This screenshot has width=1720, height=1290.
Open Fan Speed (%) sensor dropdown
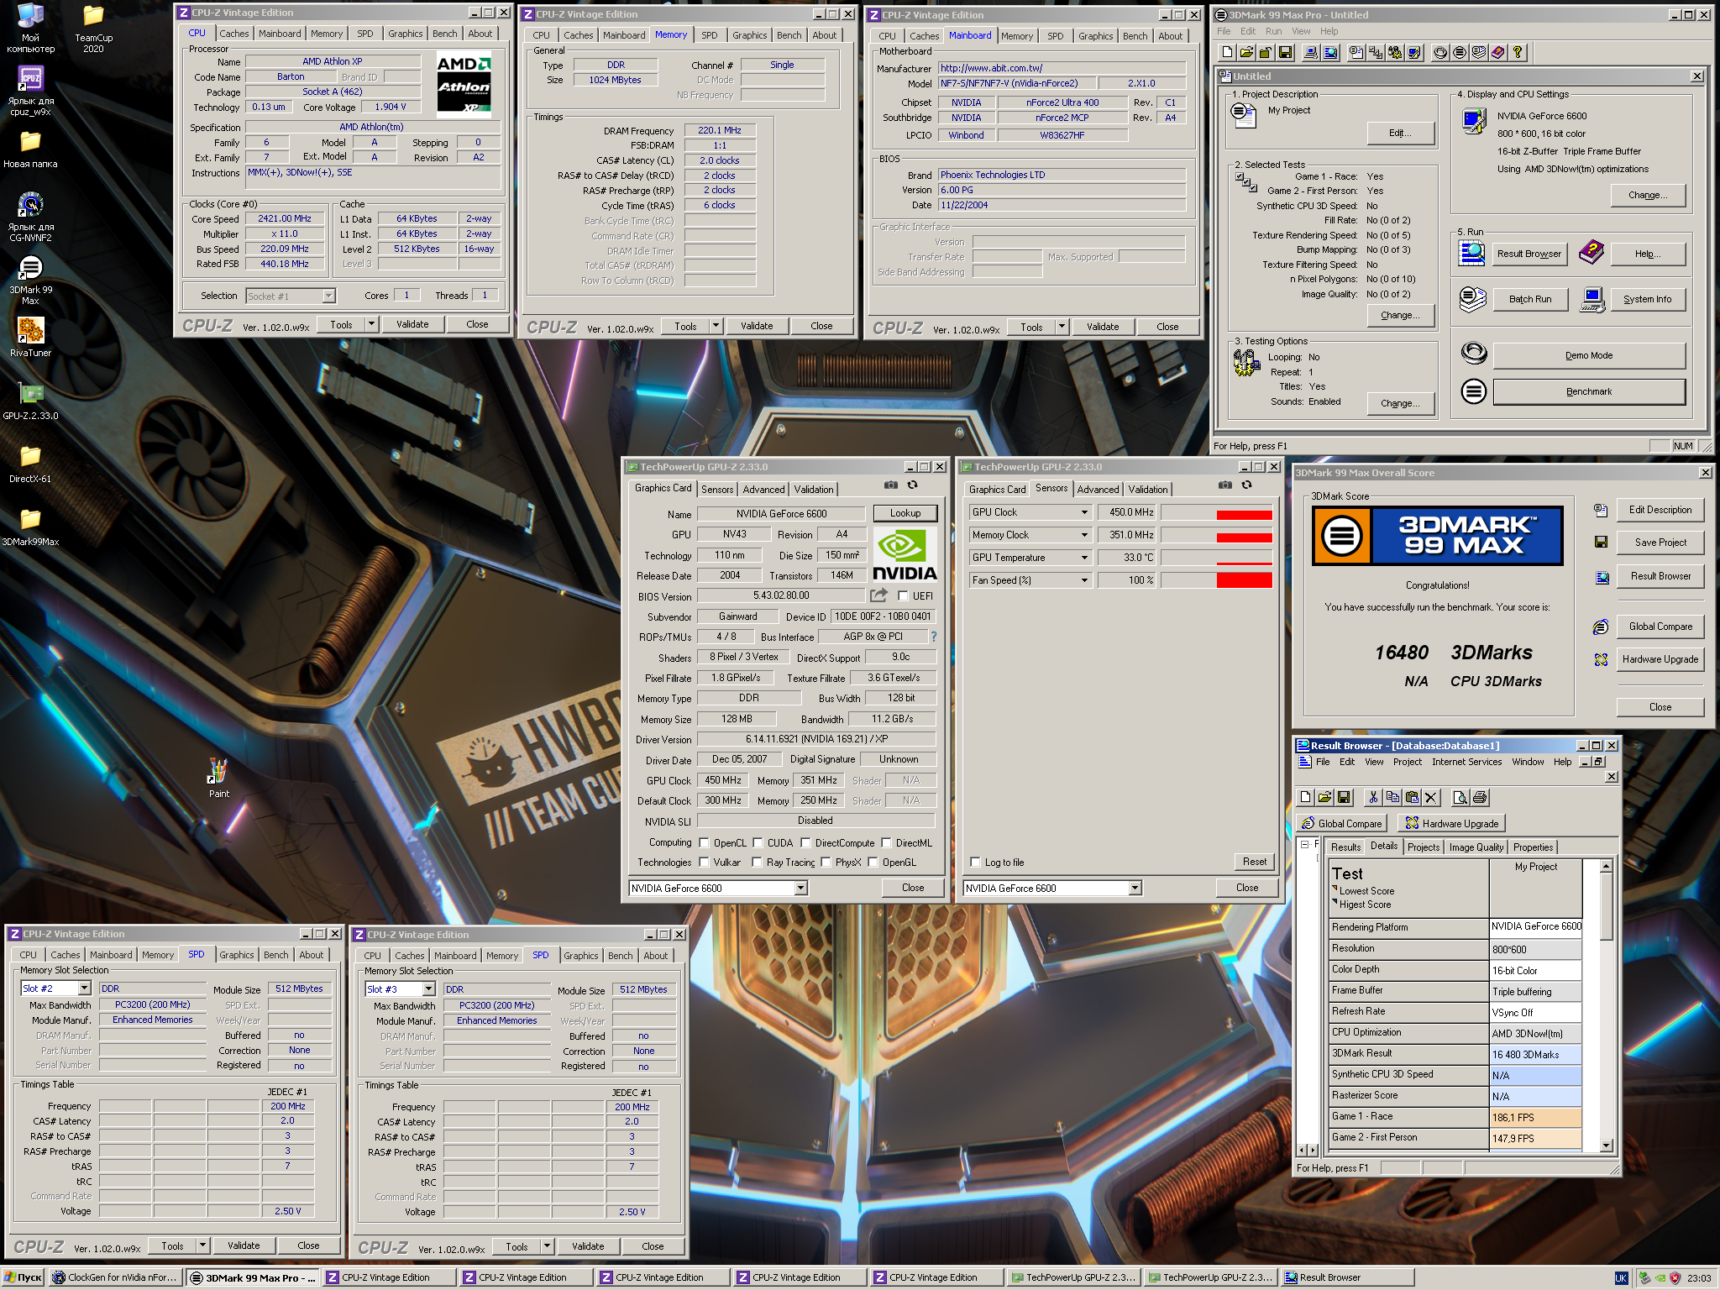click(1084, 580)
